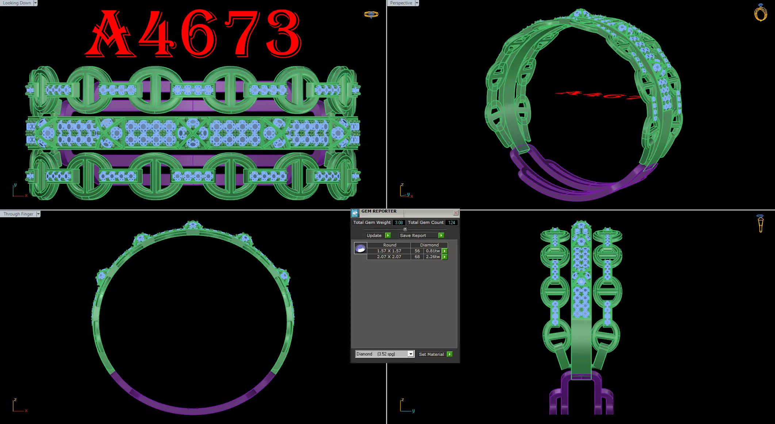775x424 pixels.
Task: Click the ring side-view icon in bottom-right viewport
Action: 760,223
